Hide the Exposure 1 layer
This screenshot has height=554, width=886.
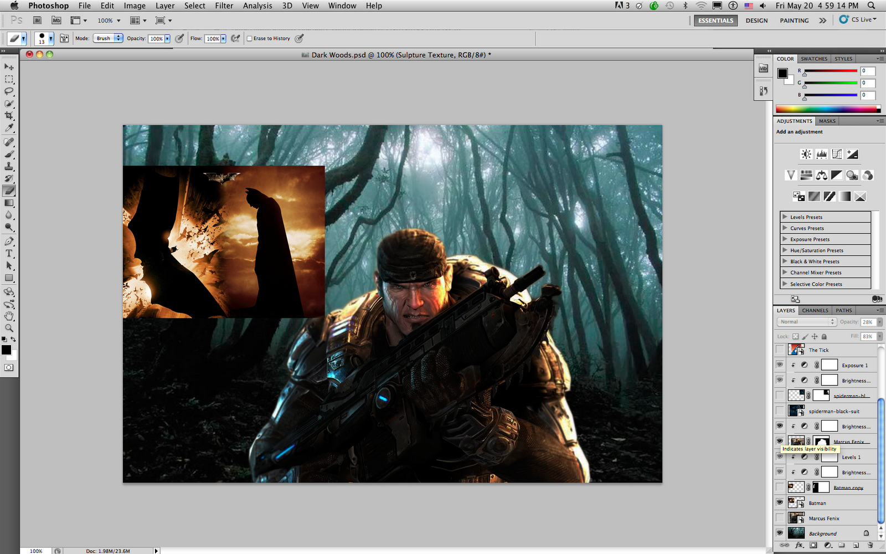(780, 365)
